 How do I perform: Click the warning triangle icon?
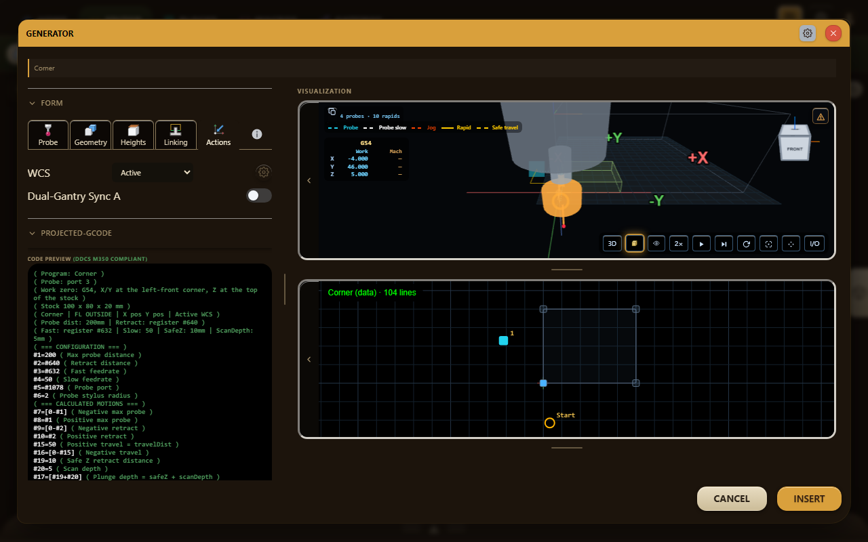point(821,117)
